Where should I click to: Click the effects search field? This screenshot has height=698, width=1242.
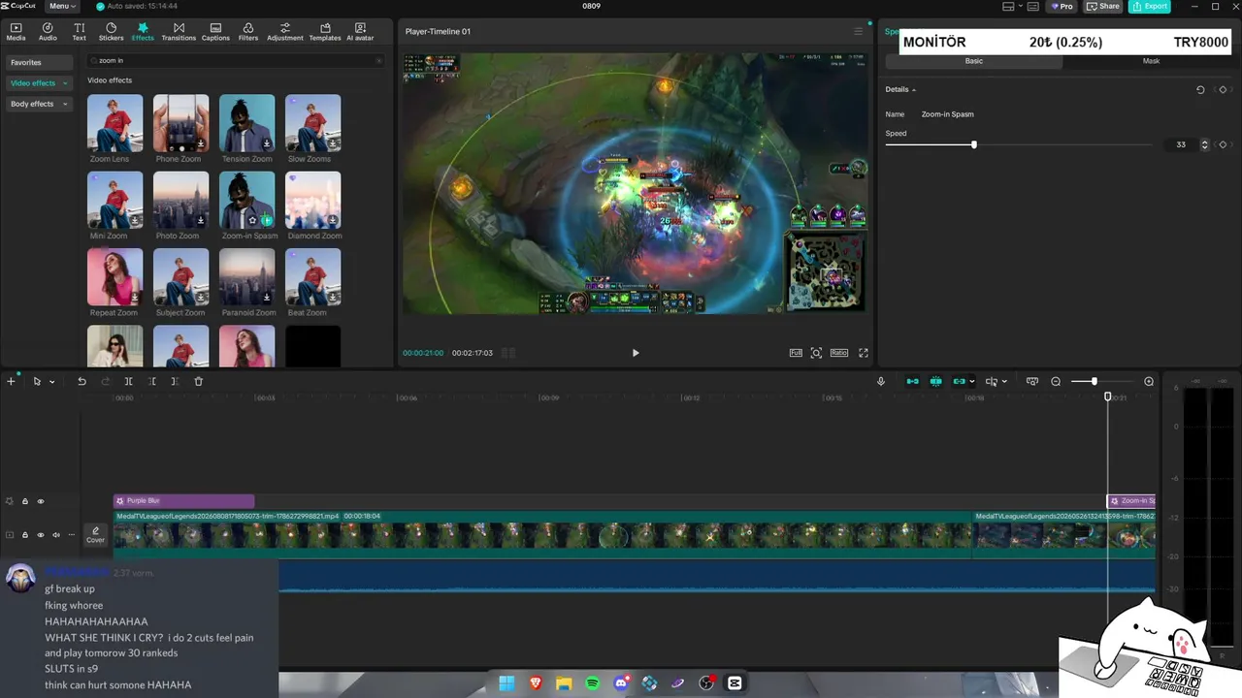(236, 60)
